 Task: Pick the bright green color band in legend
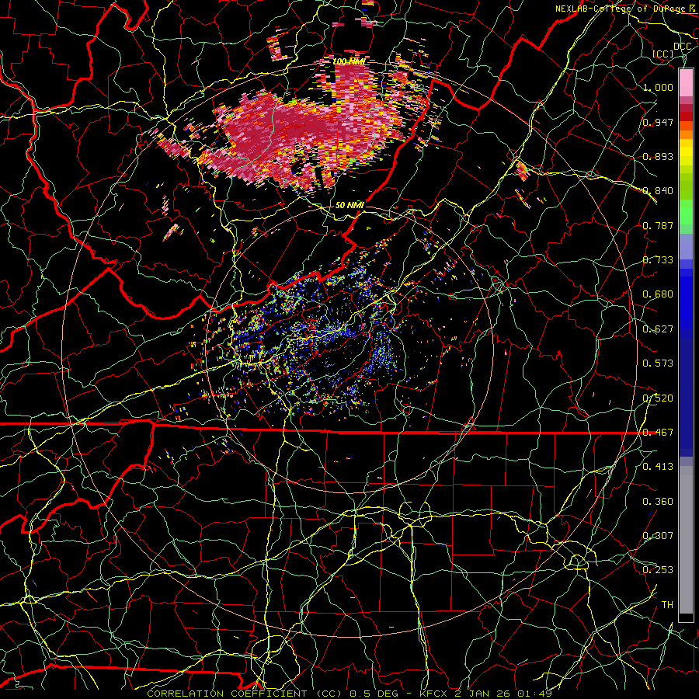point(686,212)
